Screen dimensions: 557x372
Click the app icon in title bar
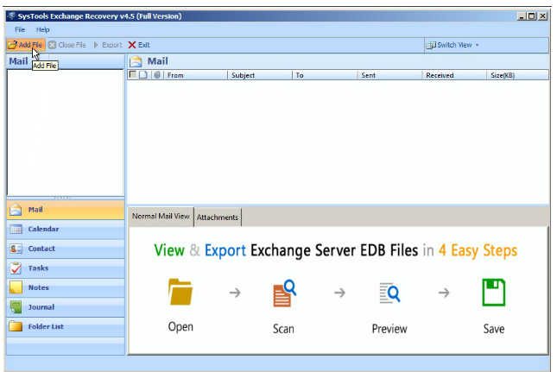[x=12, y=16]
